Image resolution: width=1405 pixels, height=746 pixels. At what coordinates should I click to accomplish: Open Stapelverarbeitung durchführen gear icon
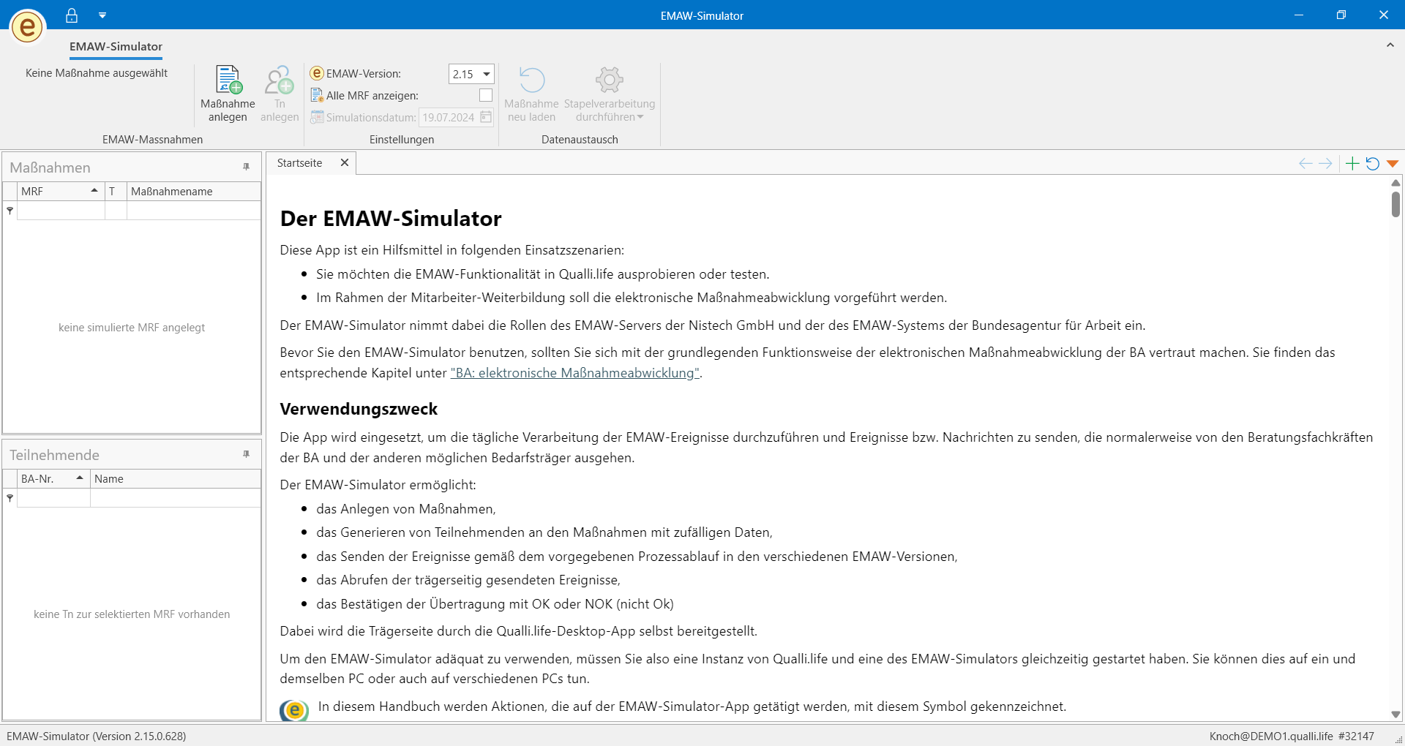(x=609, y=80)
